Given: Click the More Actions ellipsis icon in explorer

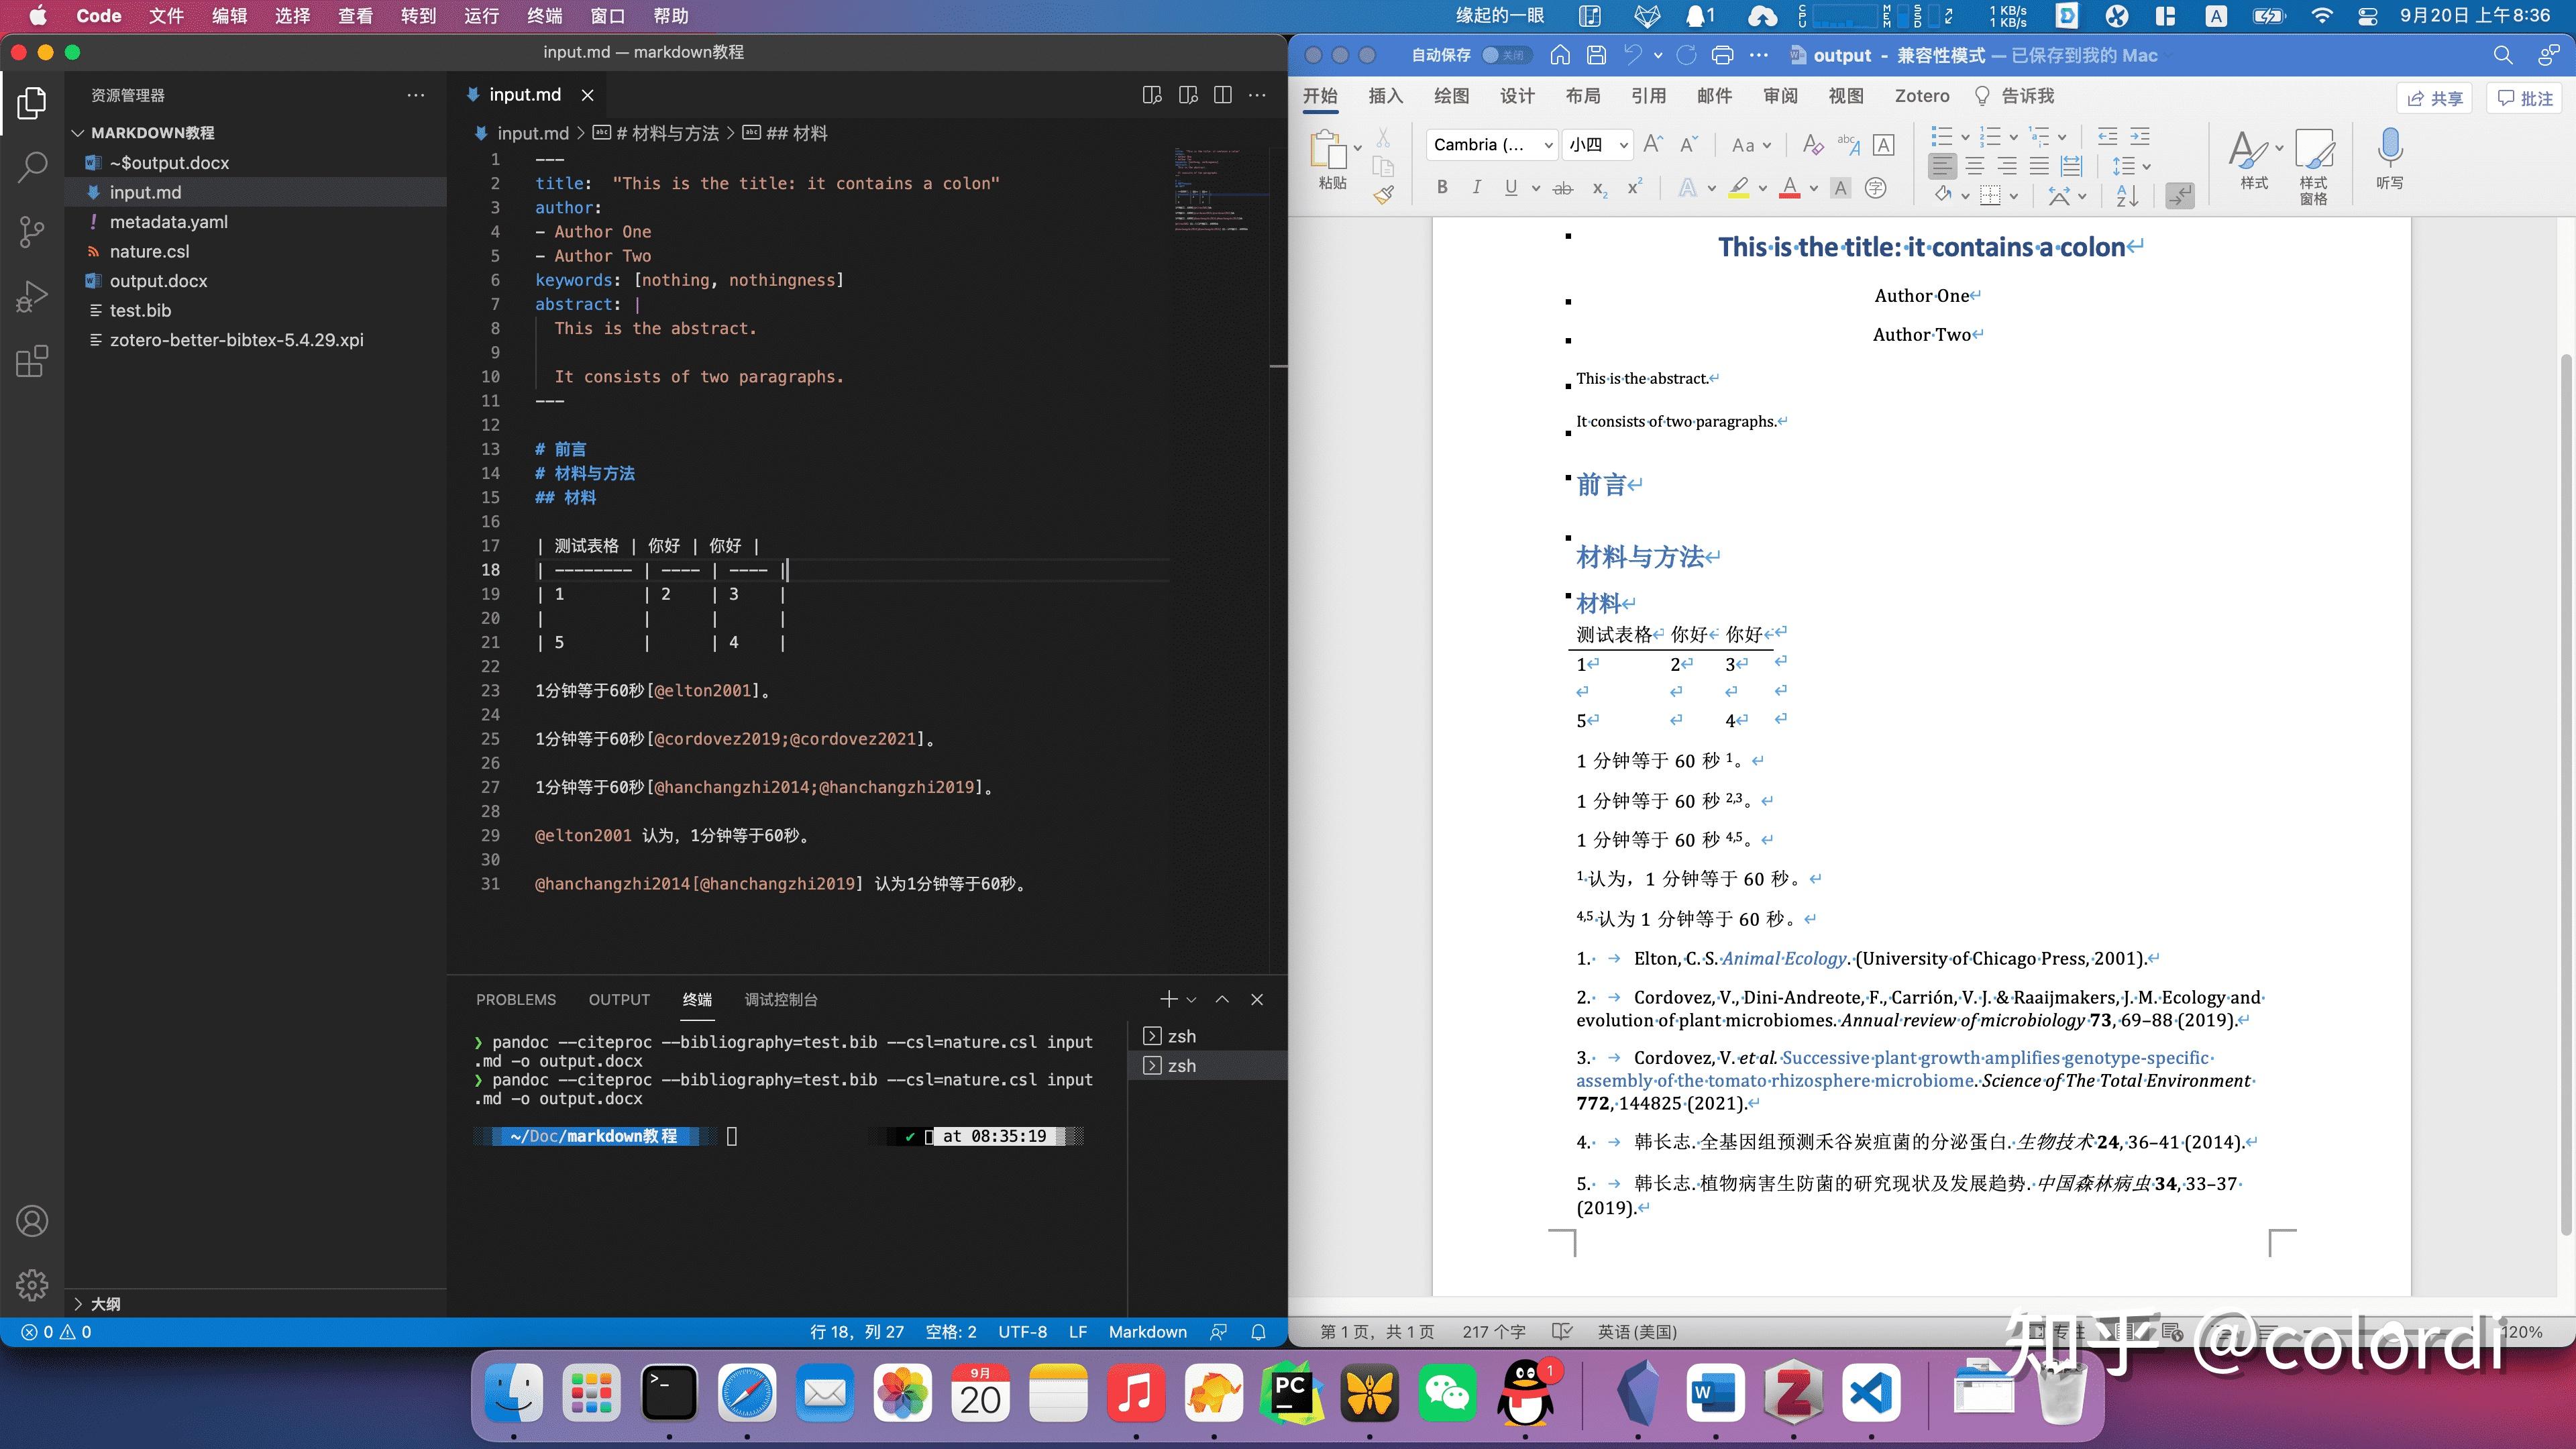Looking at the screenshot, I should click(x=416, y=94).
